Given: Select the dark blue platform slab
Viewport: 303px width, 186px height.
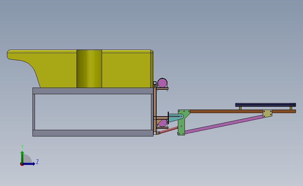Looking at the screenshot, I should [266, 105].
